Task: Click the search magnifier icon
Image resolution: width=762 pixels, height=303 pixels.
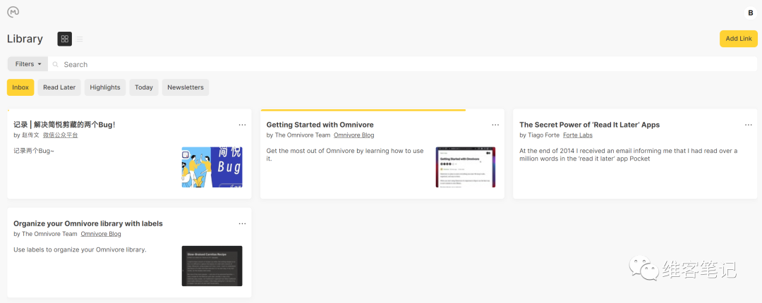Action: coord(56,64)
